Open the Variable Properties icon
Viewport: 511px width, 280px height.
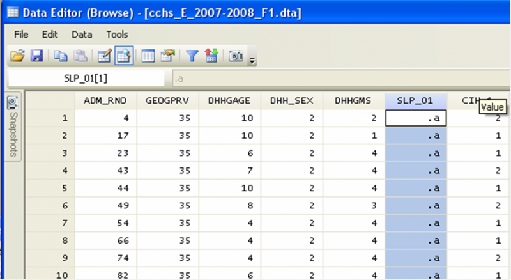167,56
